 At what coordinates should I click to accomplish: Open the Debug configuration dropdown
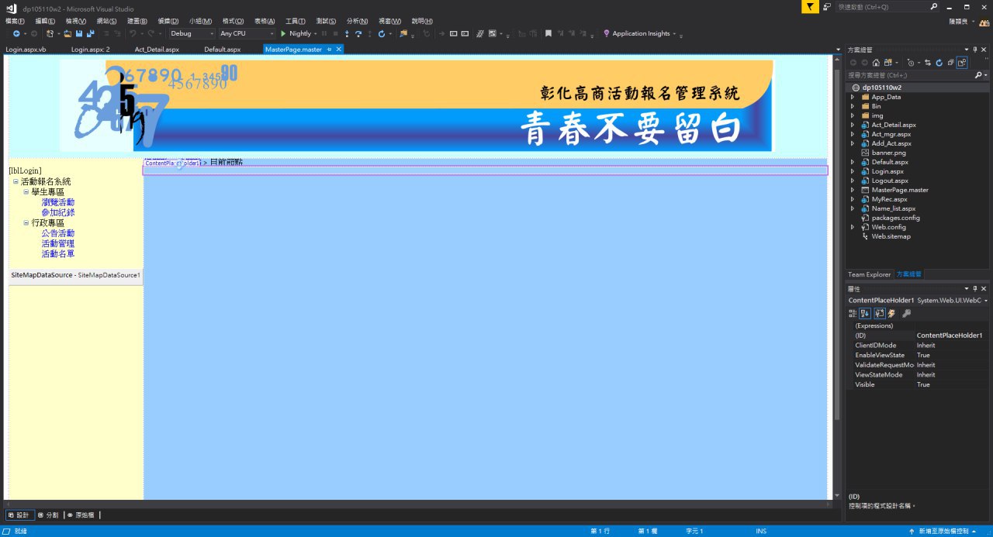click(x=192, y=34)
